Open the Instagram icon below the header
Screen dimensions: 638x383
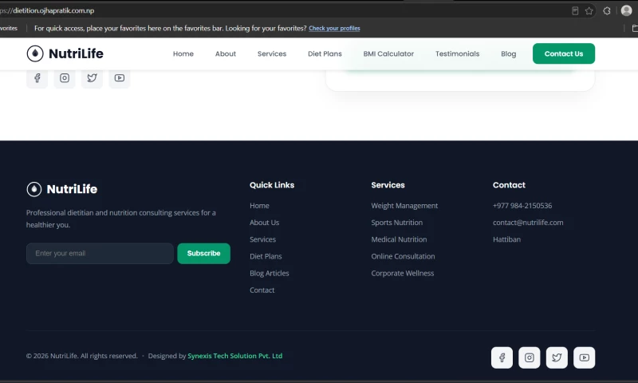point(65,77)
